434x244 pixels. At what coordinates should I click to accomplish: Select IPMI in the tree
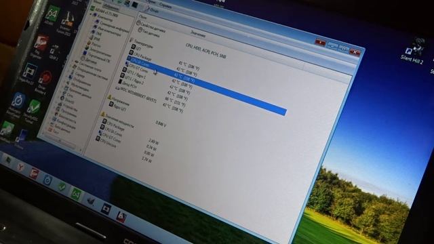pos(94,38)
